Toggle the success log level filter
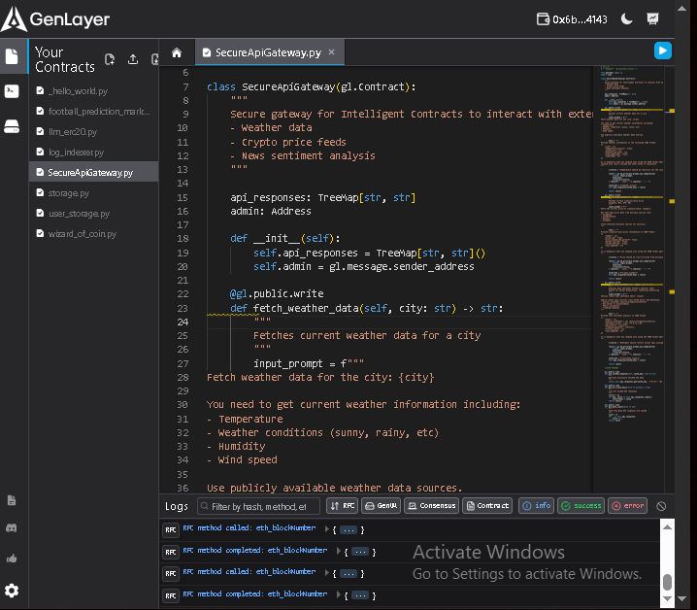697x610 pixels. [581, 506]
